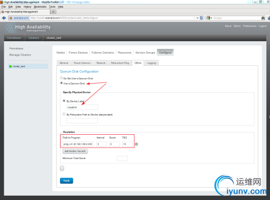Click the Apply button

tap(66, 181)
